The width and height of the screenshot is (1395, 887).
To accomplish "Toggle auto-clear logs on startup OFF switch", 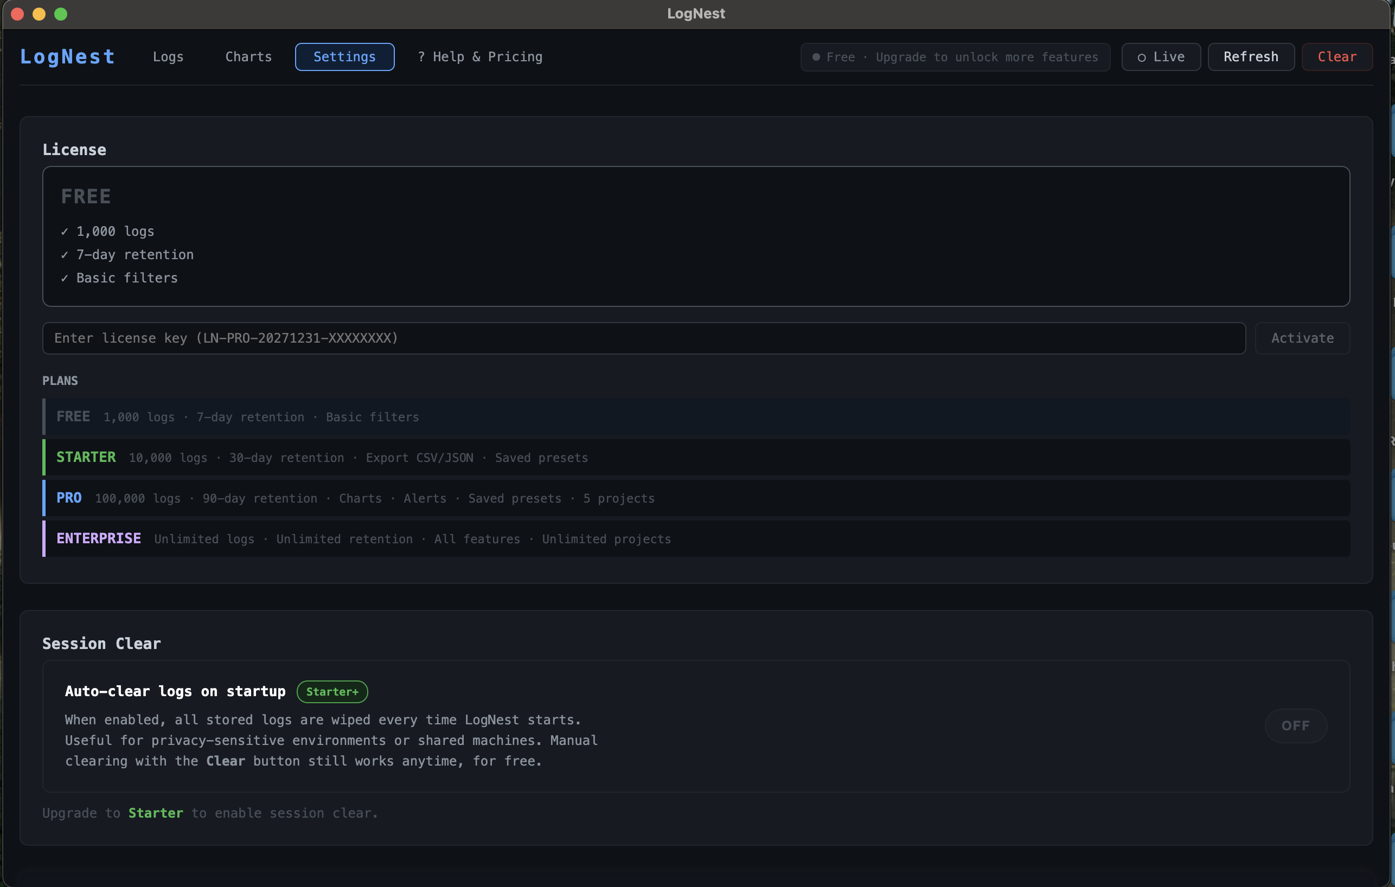I will click(1296, 725).
